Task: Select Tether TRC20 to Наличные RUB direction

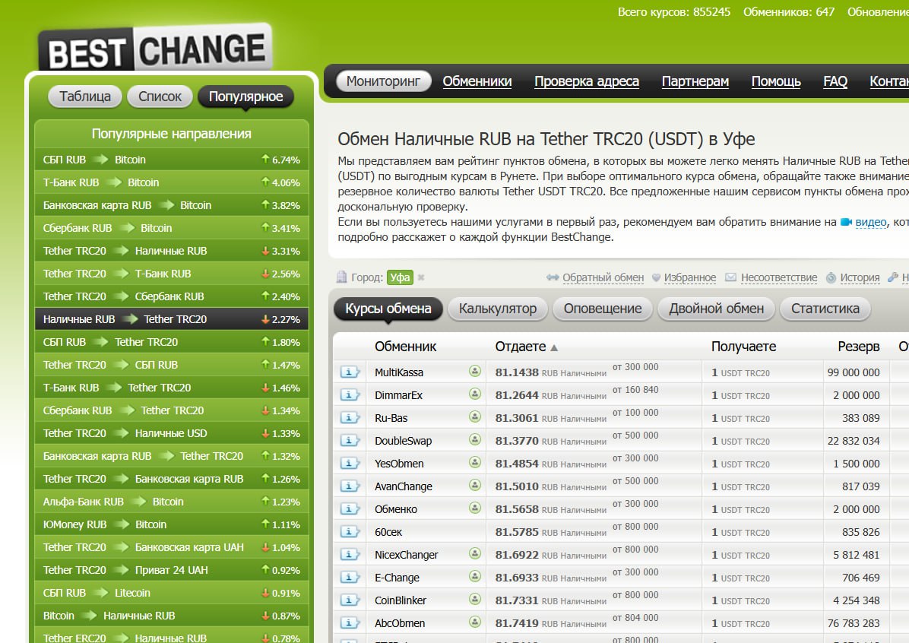Action: click(172, 251)
